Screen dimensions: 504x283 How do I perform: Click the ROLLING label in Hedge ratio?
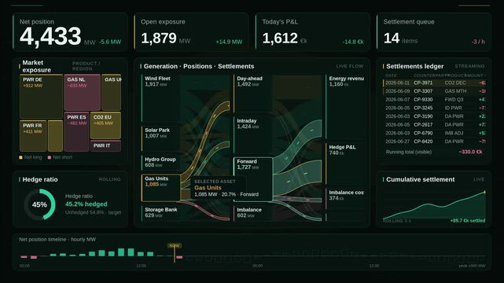coord(109,179)
